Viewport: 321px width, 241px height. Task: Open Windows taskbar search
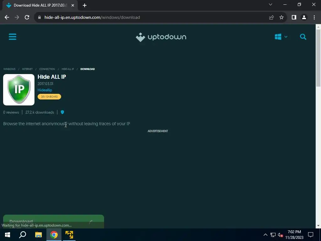click(x=23, y=235)
